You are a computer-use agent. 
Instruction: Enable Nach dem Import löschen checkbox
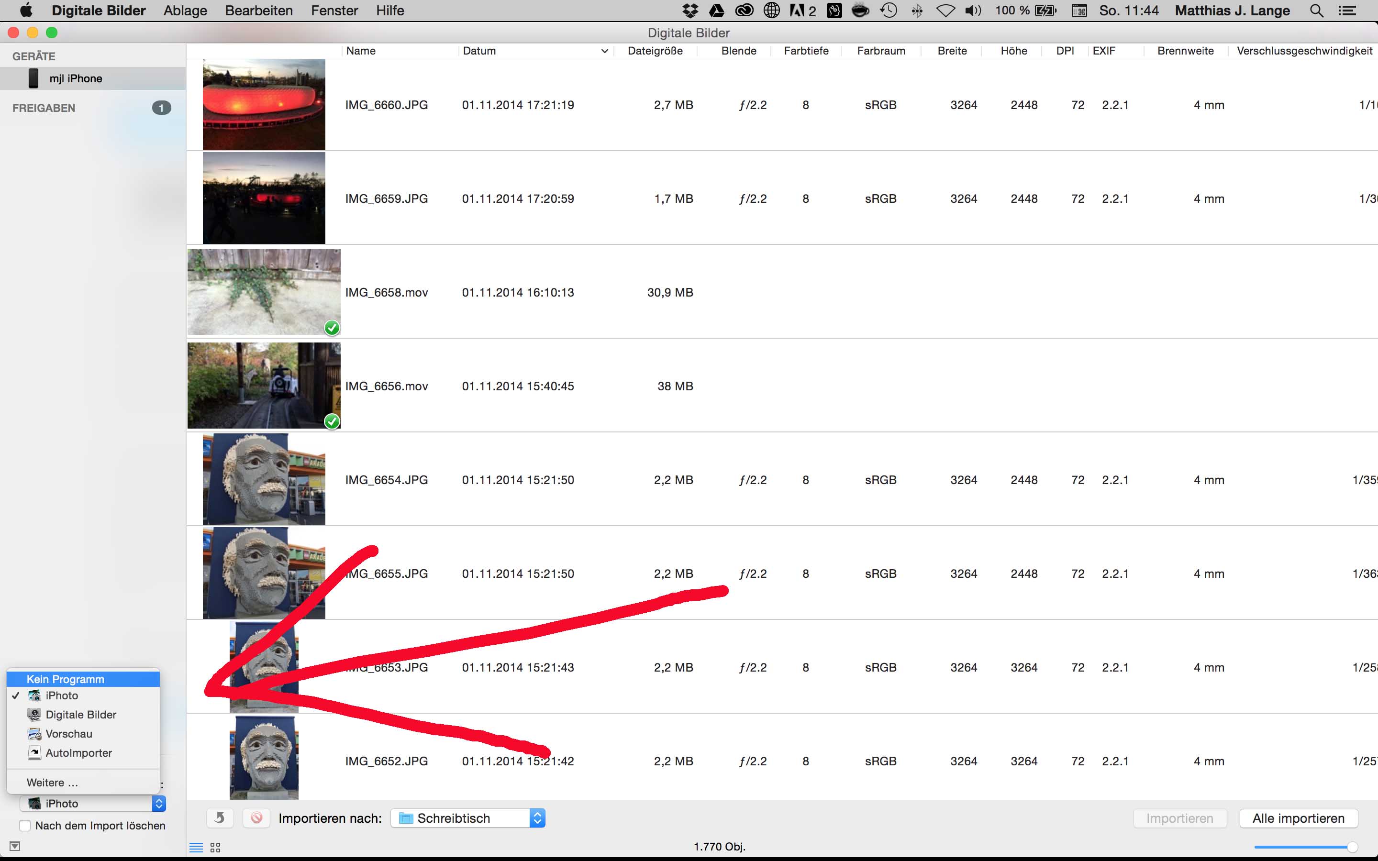pyautogui.click(x=25, y=826)
